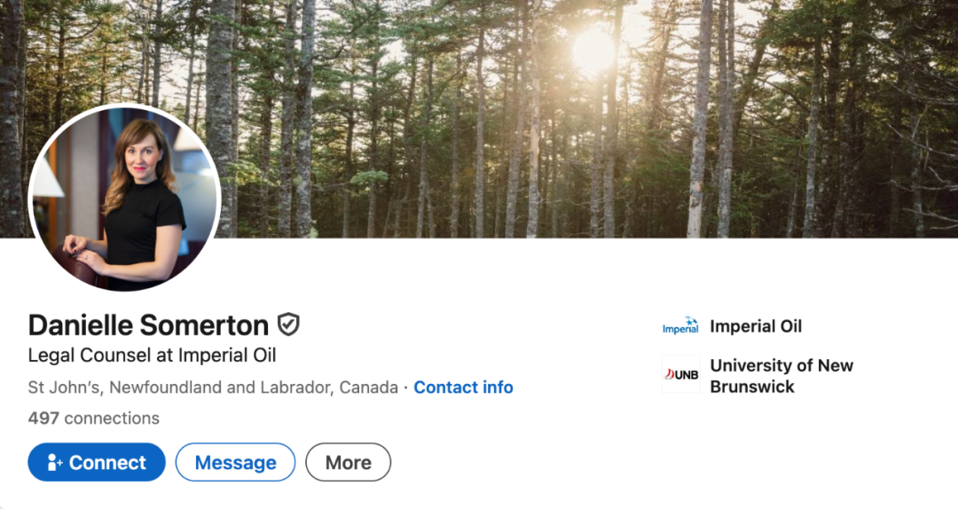The height and width of the screenshot is (509, 958).
Task: Click the dot separator before Contact info
Action: pyautogui.click(x=405, y=388)
